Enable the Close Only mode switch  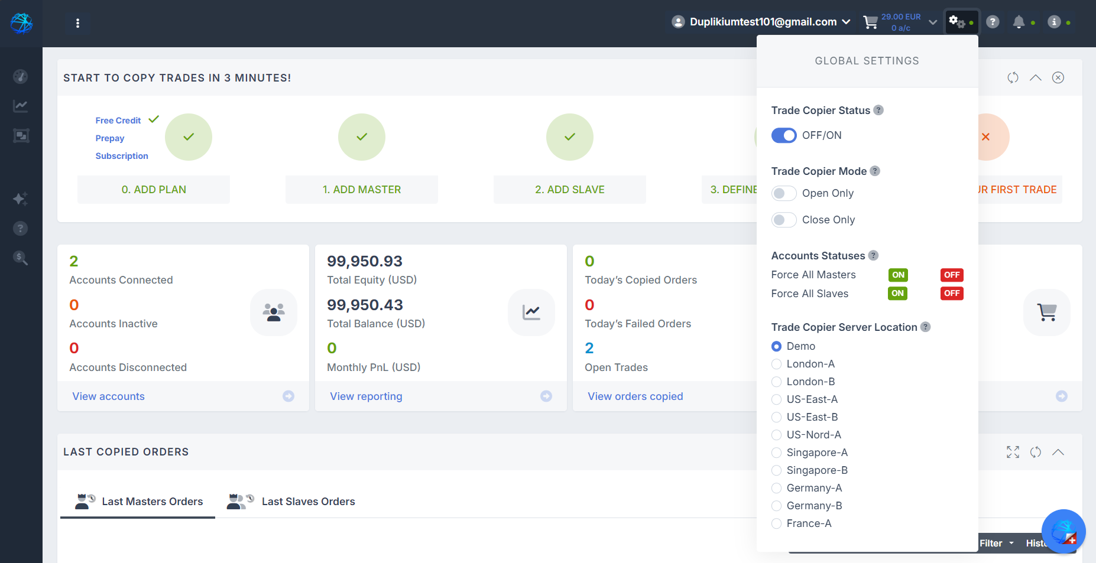(x=784, y=220)
